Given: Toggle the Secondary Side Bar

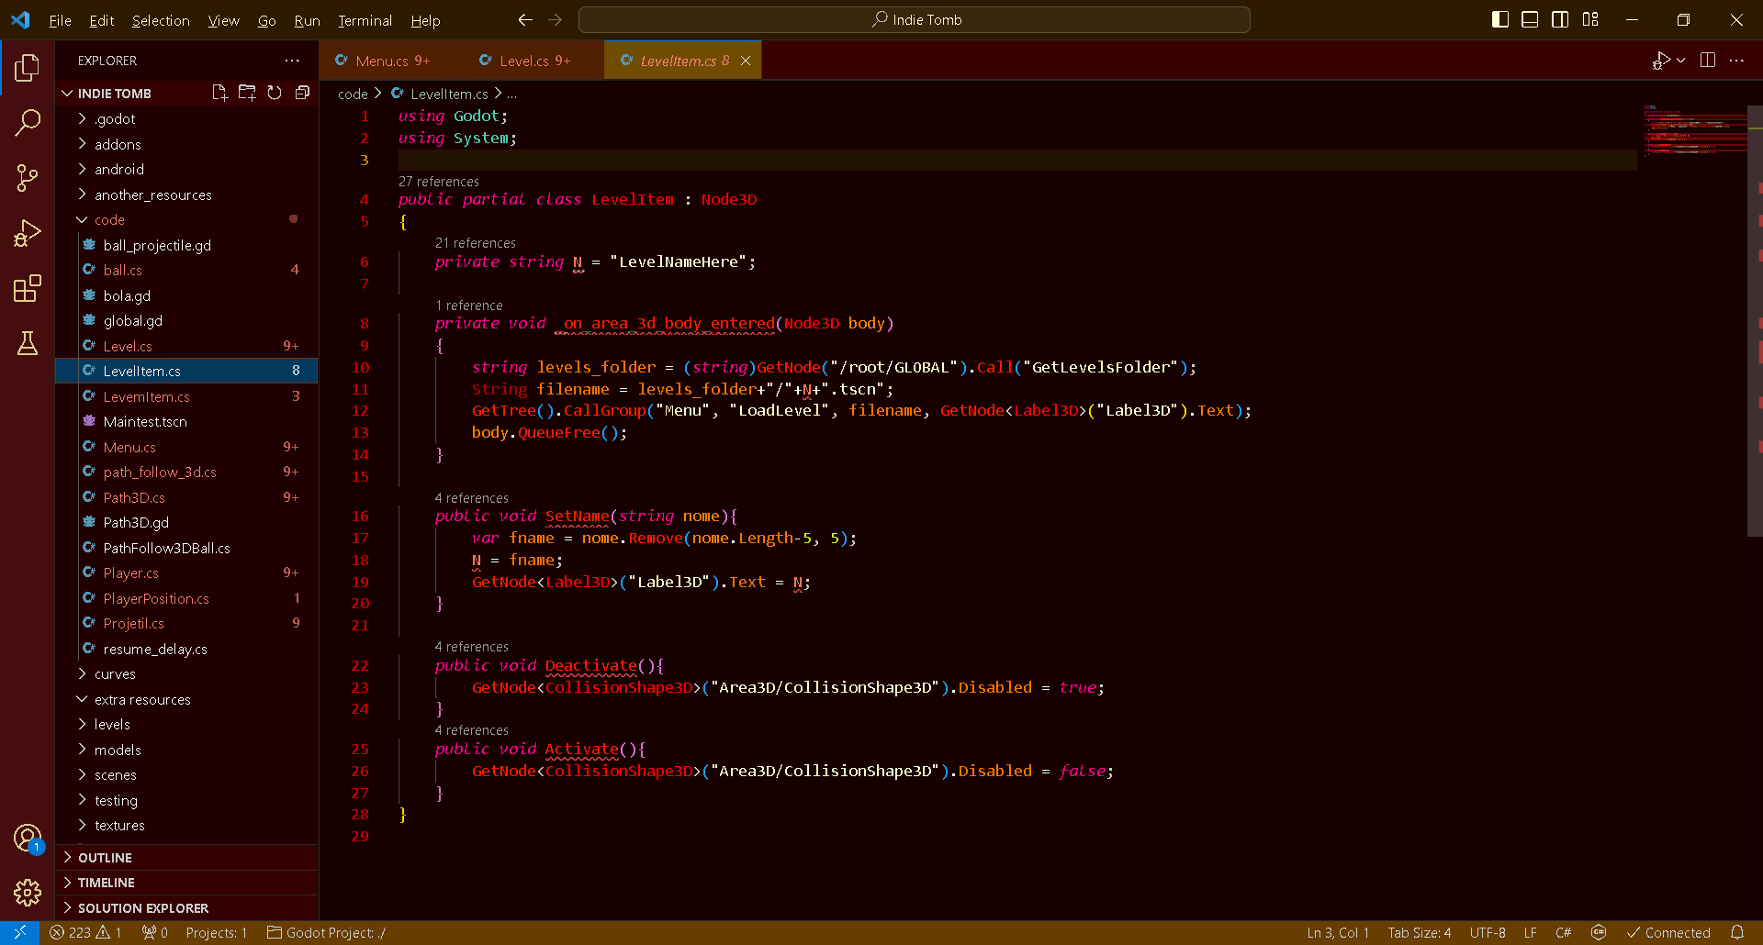Looking at the screenshot, I should (1560, 18).
